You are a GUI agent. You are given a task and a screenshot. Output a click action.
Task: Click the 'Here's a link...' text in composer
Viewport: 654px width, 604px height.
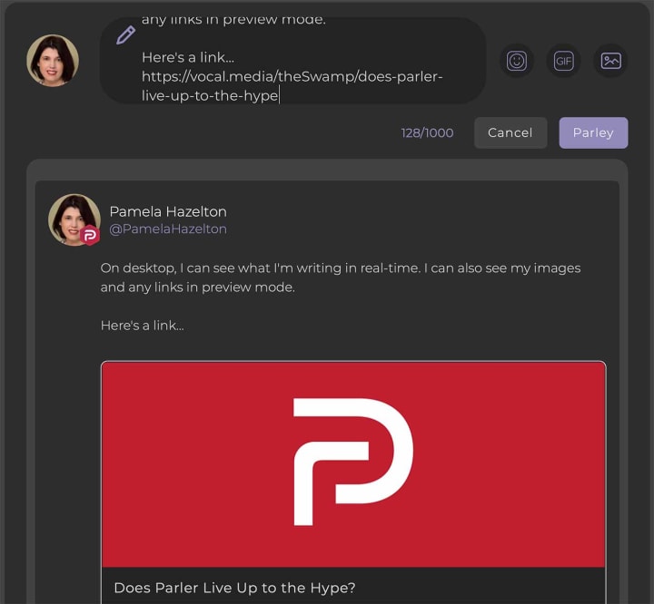[x=188, y=57]
